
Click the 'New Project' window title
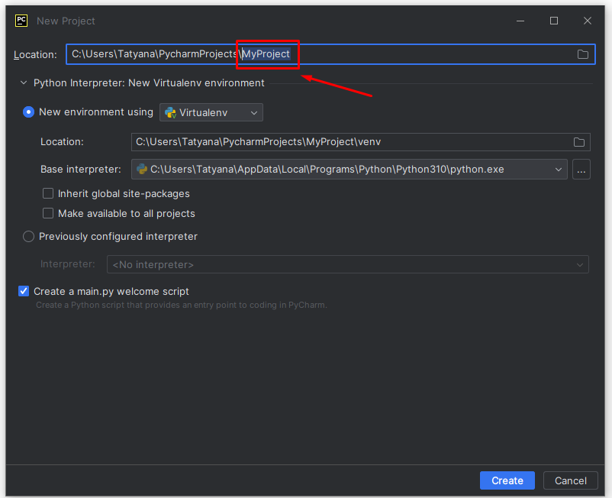point(66,21)
